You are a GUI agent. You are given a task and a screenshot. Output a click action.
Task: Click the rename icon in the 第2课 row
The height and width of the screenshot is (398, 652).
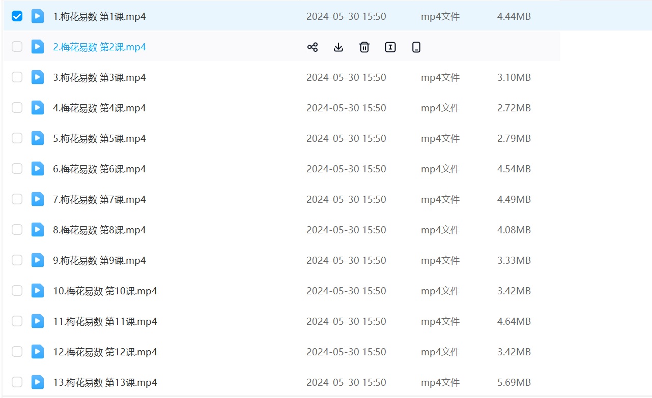pyautogui.click(x=390, y=47)
